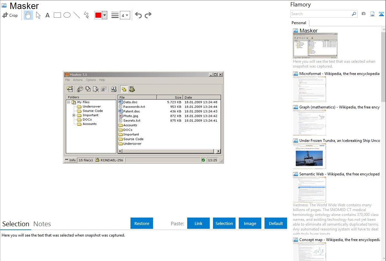Screen dimensions: 386x261
Task: Click the Size column header
Action: 169,97
